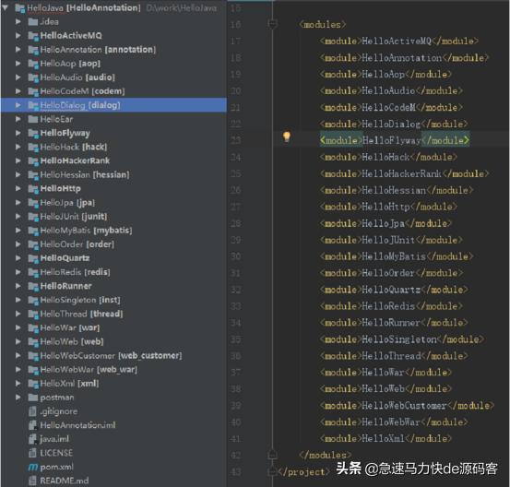This screenshot has width=510, height=487.
Task: Click the LICENSE file icon
Action: point(32,453)
